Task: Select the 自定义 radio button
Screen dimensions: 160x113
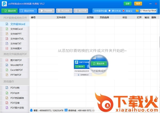Action: tap(123, 11)
